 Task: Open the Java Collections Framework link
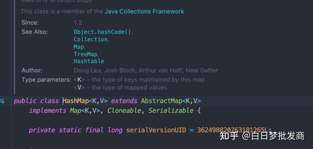(x=144, y=12)
